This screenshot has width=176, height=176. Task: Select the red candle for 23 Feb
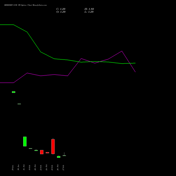pyautogui.click(x=42, y=152)
